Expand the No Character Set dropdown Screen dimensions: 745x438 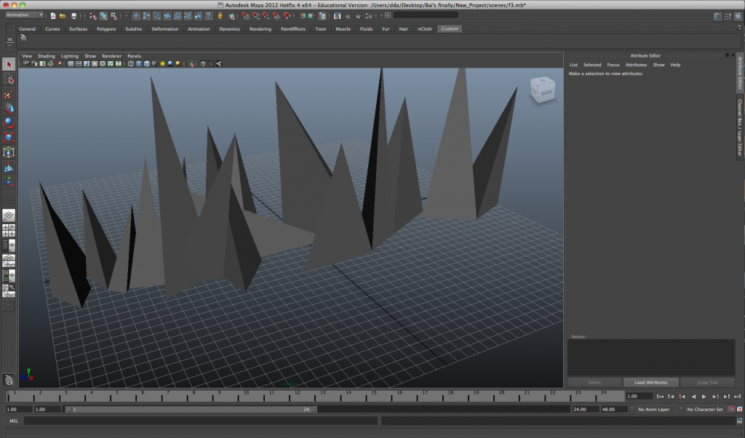point(704,410)
